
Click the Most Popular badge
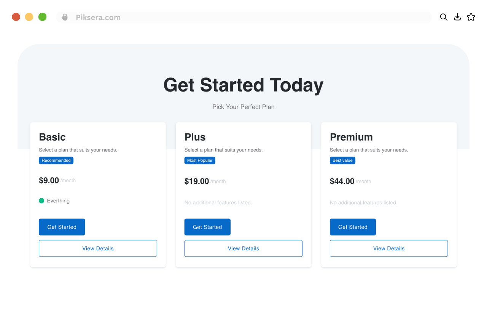click(x=200, y=160)
